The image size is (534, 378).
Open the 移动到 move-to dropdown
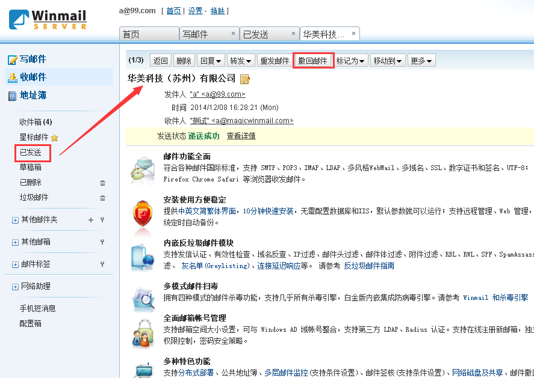[x=387, y=61]
